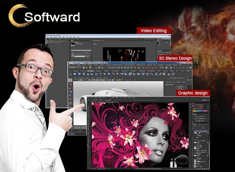Click the green slider in Photoshop Color panel
This screenshot has width=235, height=172.
(199, 107)
